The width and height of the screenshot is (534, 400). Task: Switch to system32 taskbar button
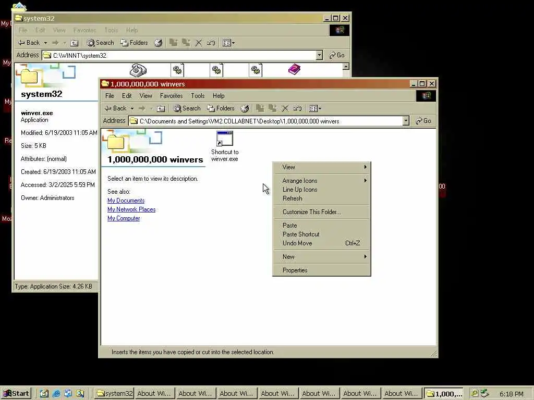pos(114,394)
